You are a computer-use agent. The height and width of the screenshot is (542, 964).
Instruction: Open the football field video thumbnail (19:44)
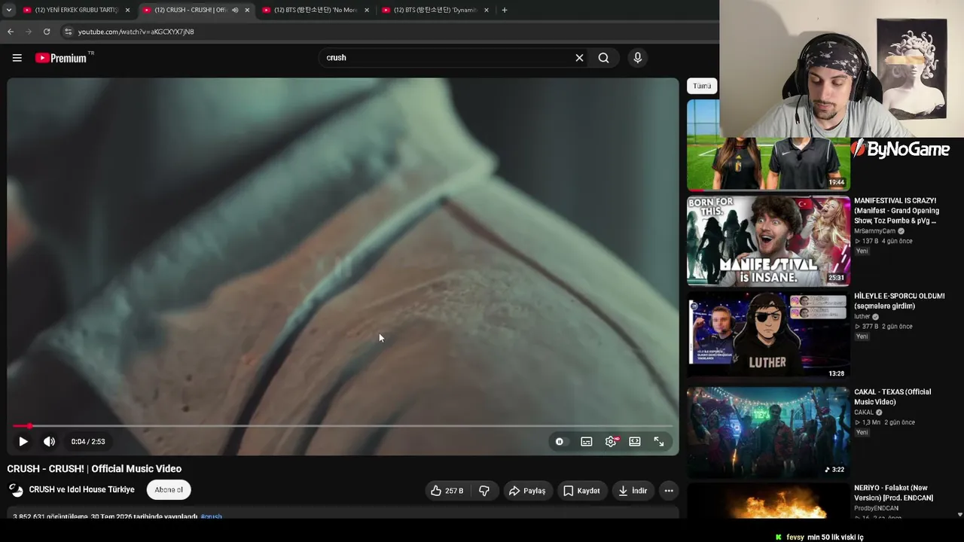click(x=768, y=145)
